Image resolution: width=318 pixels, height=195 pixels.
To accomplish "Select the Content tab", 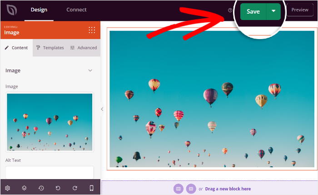I will [x=16, y=48].
